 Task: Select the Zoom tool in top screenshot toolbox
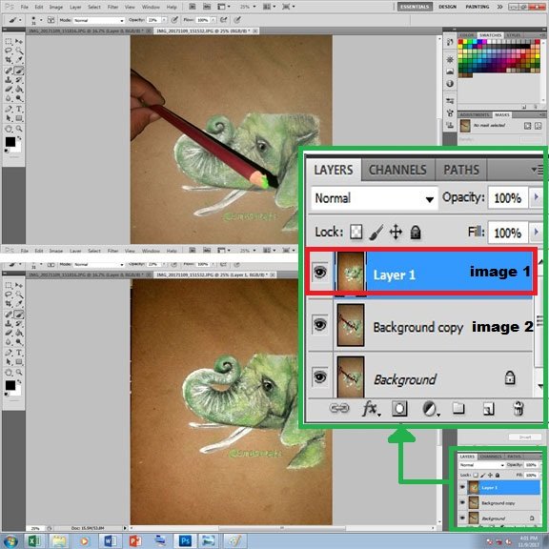pyautogui.click(x=19, y=129)
